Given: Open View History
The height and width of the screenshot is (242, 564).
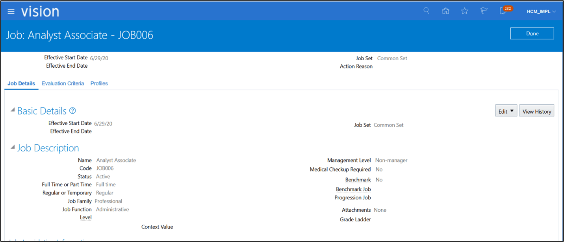Looking at the screenshot, I should coord(536,111).
